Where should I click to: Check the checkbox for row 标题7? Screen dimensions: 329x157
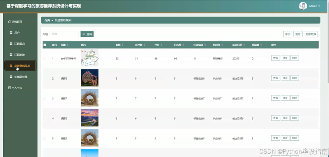tap(45, 98)
